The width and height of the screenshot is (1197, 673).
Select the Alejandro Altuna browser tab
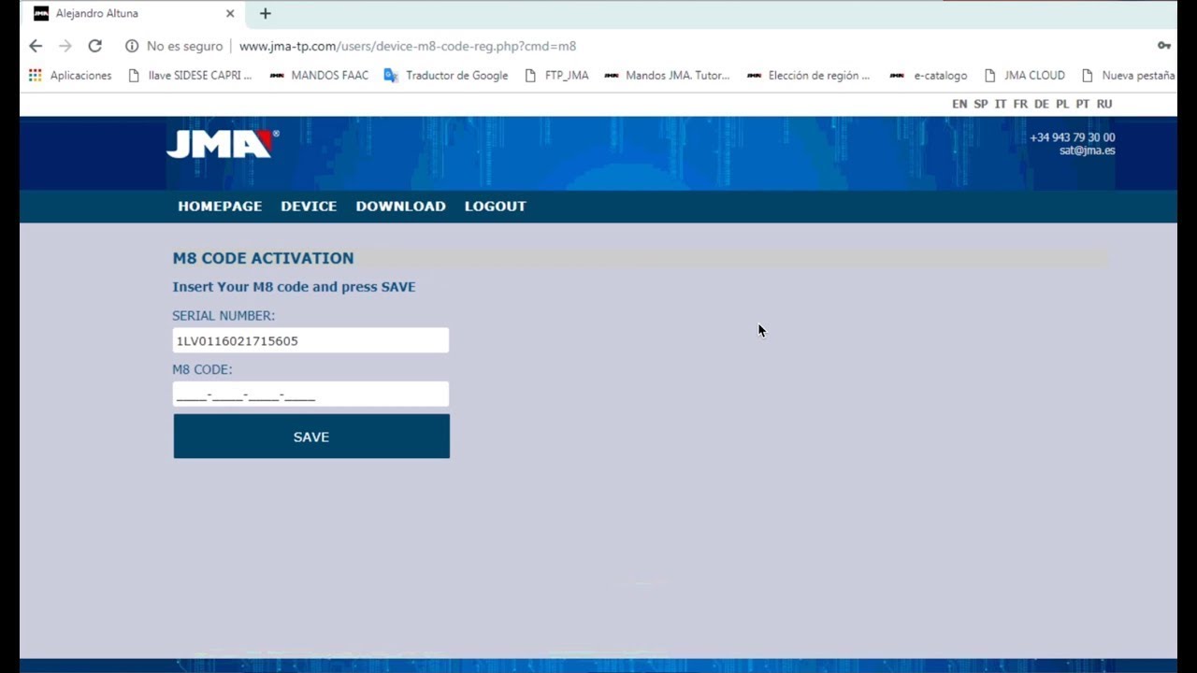131,13
